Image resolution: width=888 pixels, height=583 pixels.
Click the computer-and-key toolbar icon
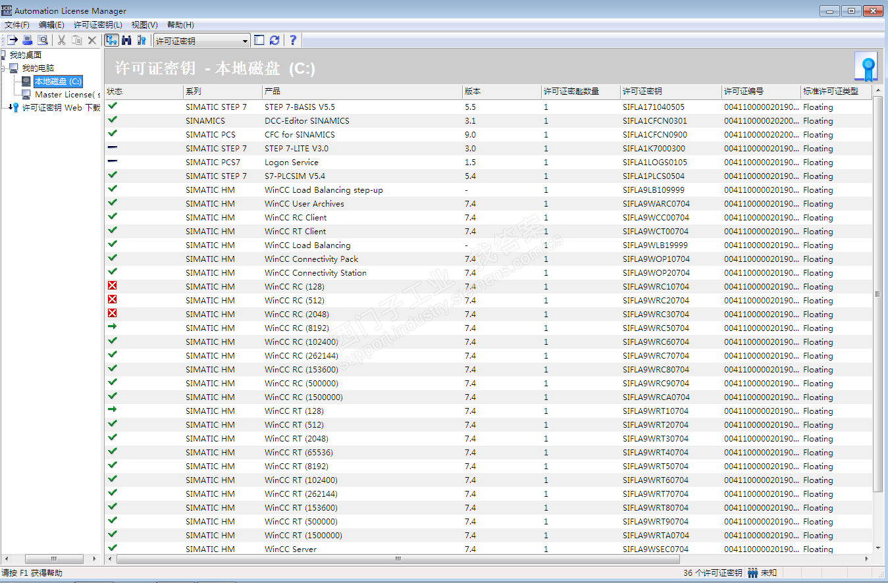[142, 40]
